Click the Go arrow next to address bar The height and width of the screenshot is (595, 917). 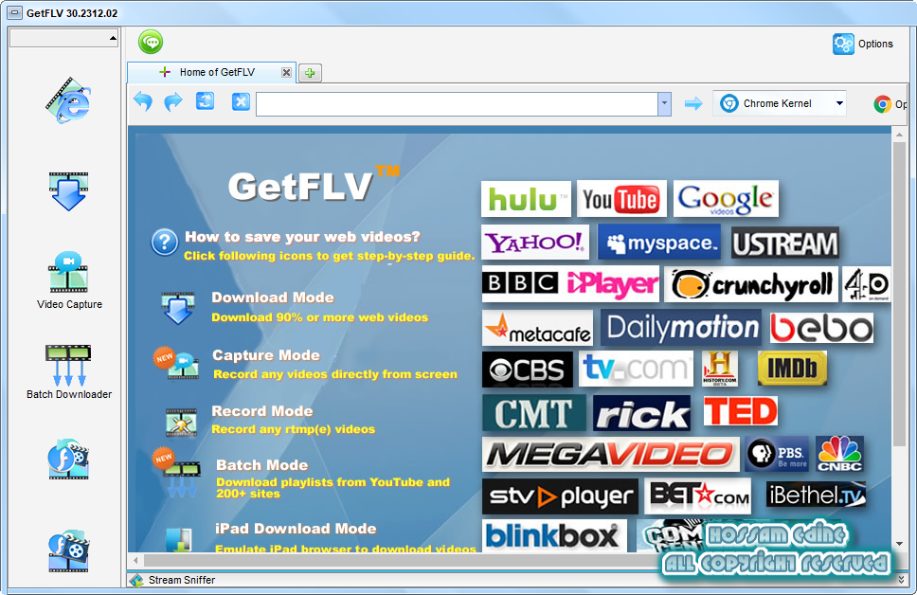point(693,104)
